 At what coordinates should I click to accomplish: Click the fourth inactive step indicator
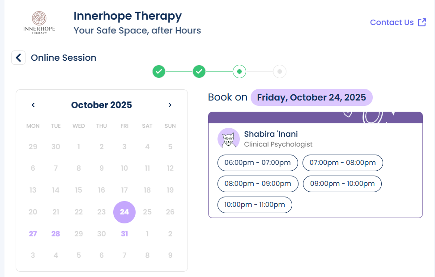(280, 71)
